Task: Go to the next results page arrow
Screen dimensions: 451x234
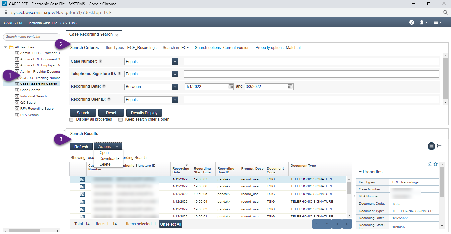Action: 347,224
